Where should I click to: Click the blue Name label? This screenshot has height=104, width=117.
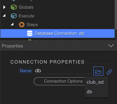26,71
